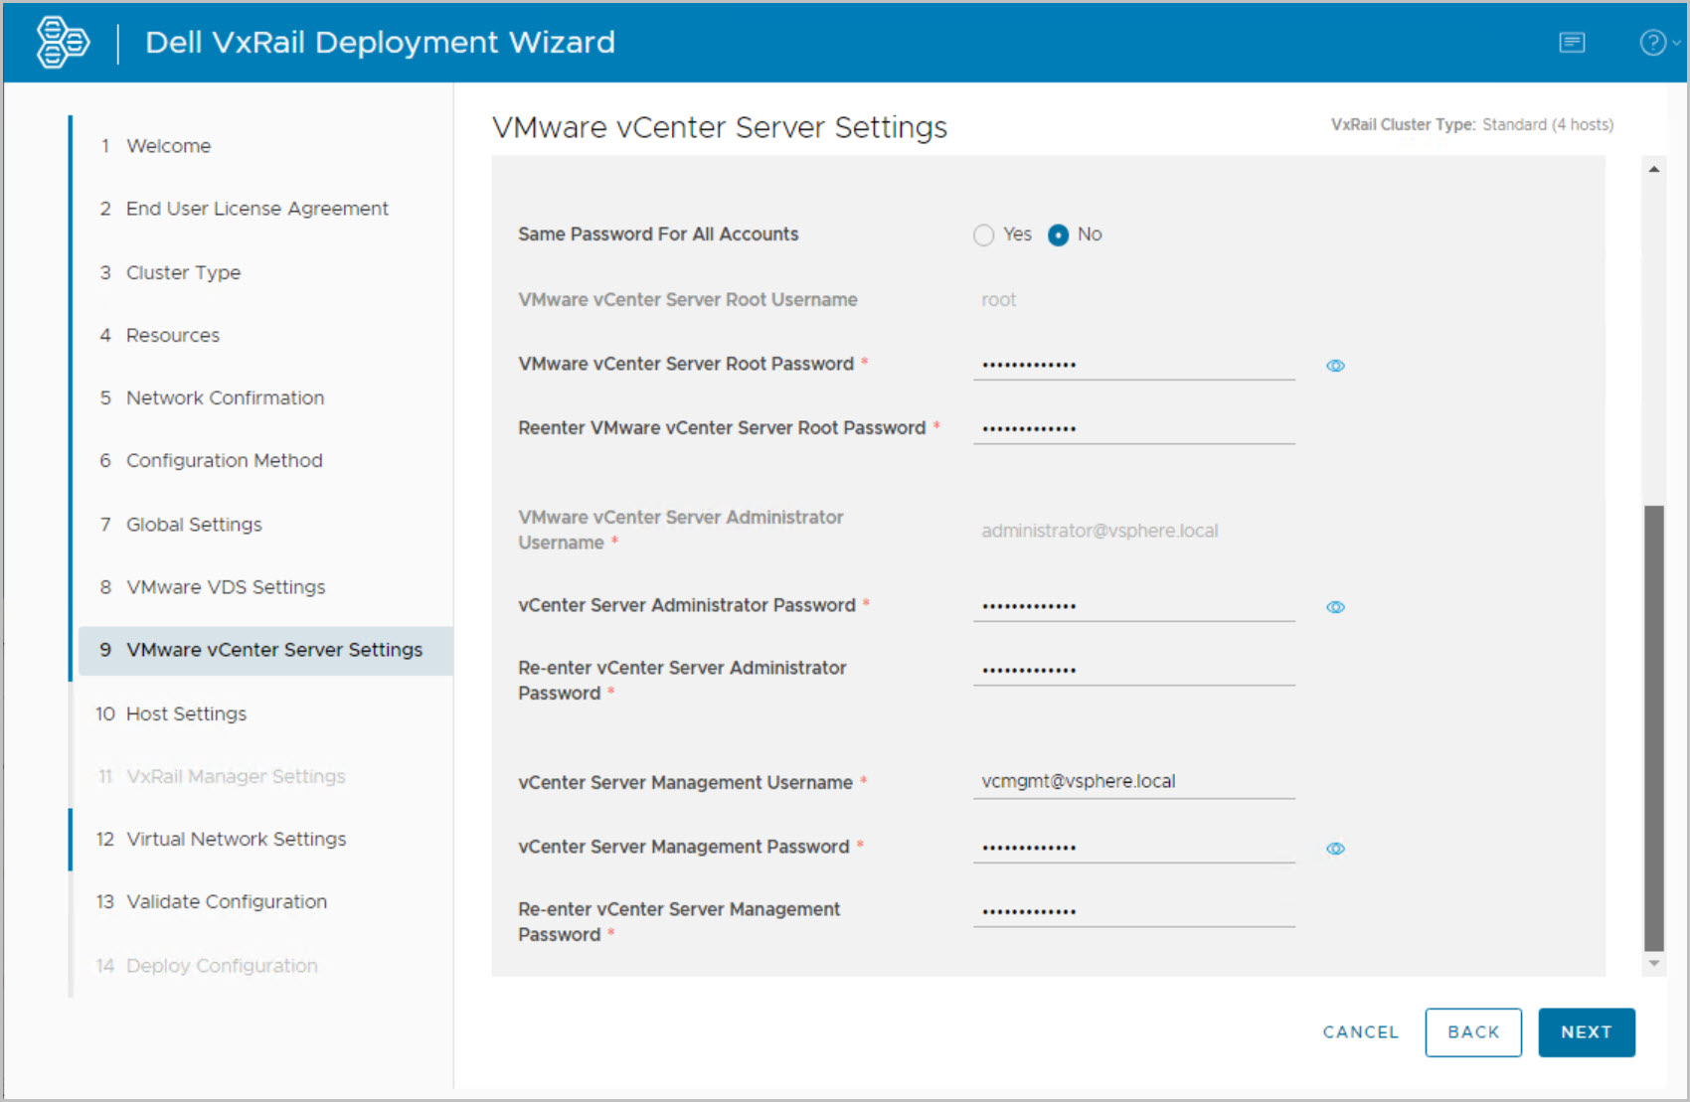Viewport: 1690px width, 1102px height.
Task: Focus the Reenter VMware vCenter Root Password field
Action: [x=1133, y=428]
